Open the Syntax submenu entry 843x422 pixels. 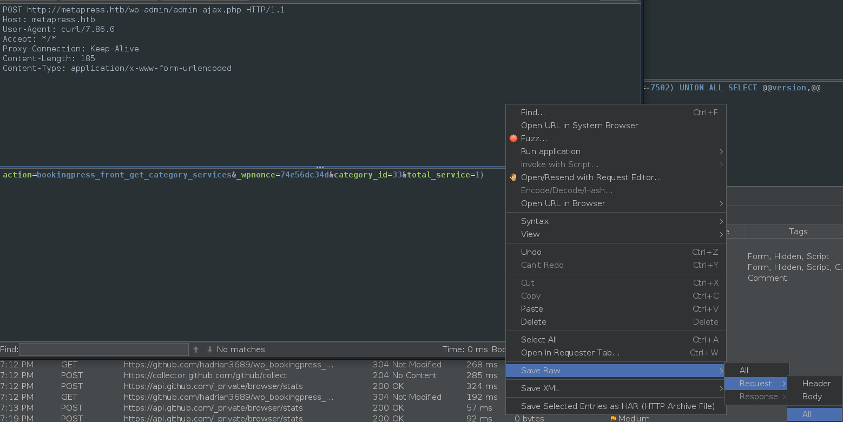[x=616, y=221]
